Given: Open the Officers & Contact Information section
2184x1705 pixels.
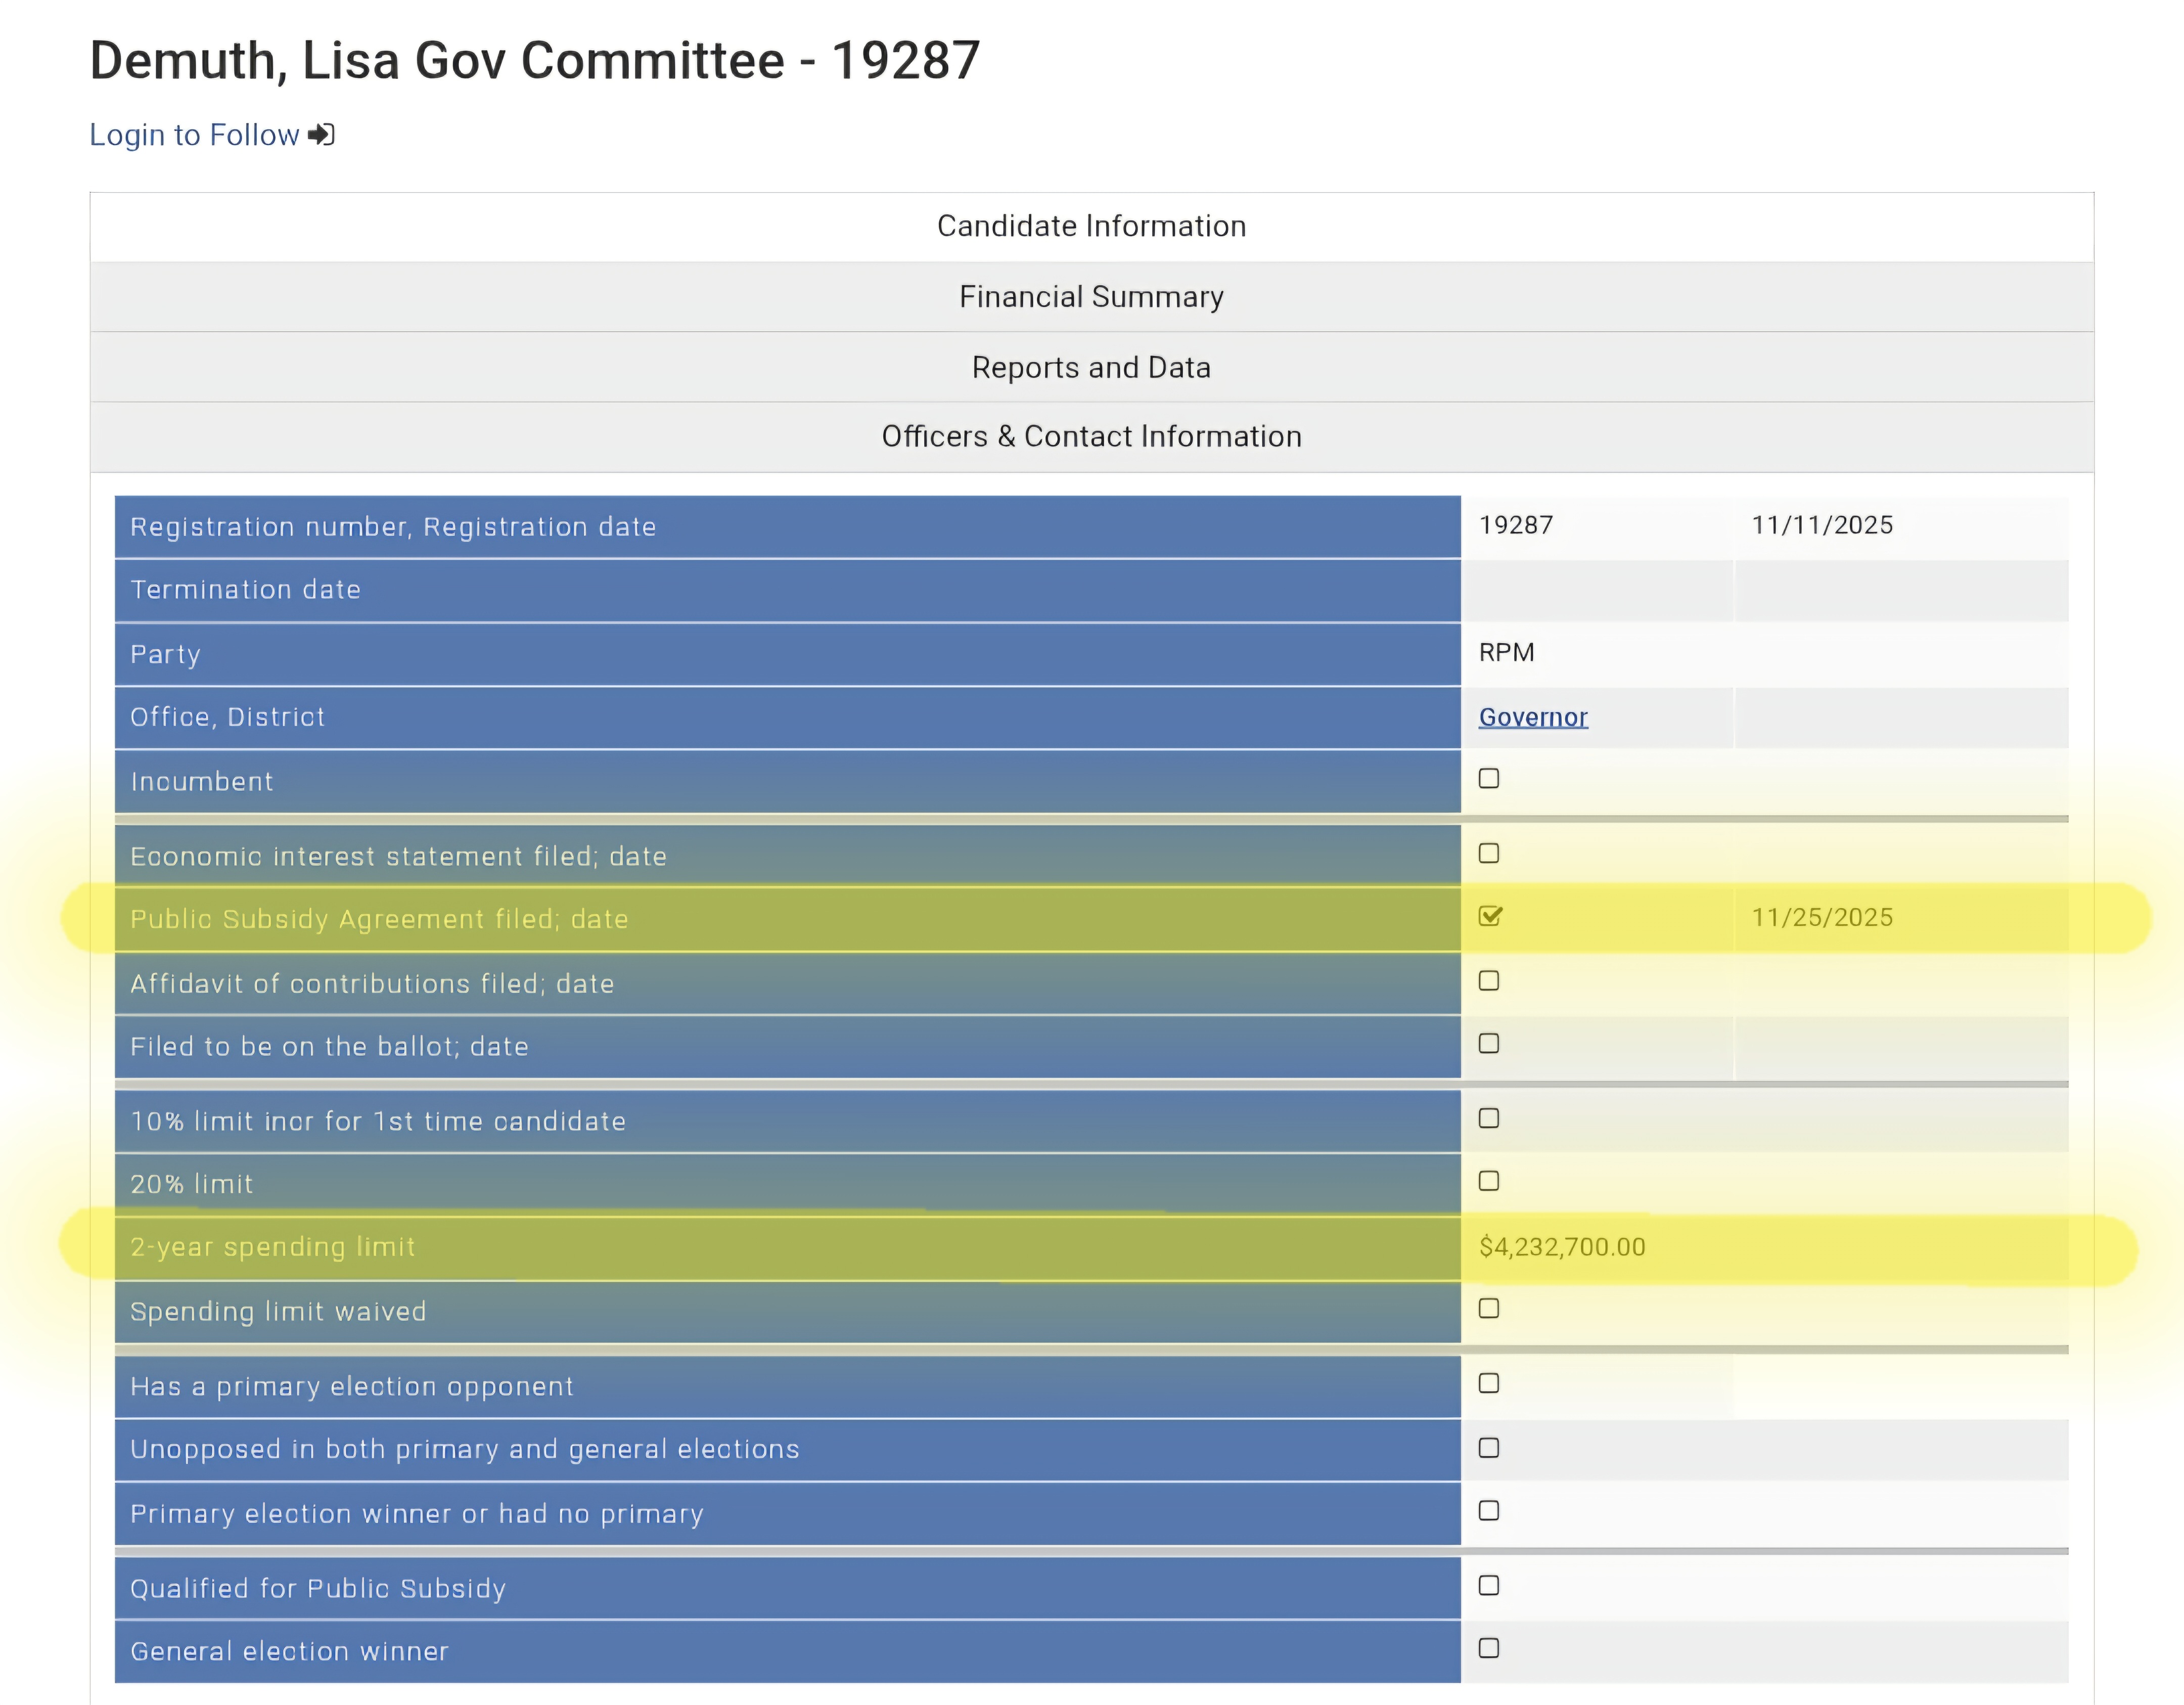Looking at the screenshot, I should [1091, 437].
